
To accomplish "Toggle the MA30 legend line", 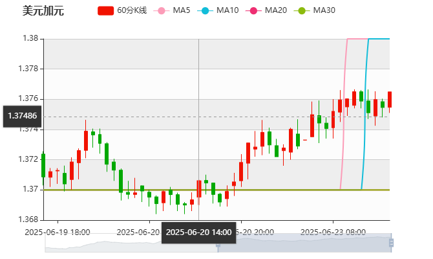I will (315, 10).
